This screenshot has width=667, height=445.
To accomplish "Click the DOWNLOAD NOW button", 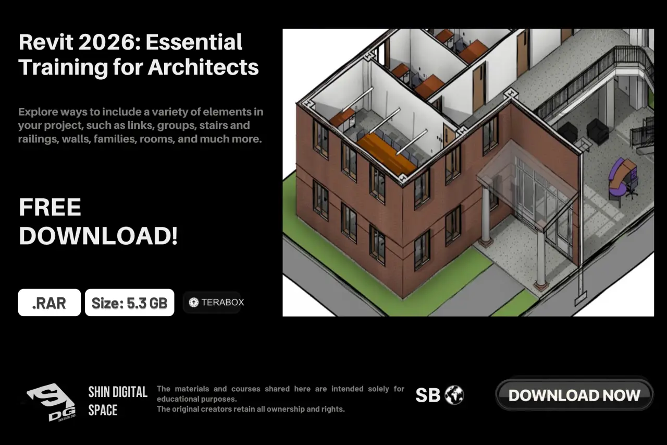I will pyautogui.click(x=574, y=395).
